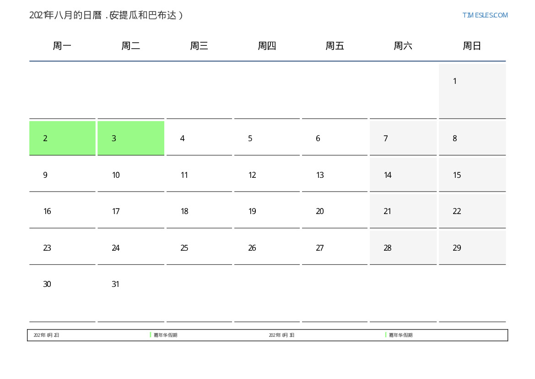Click the green-highlighted August 2 cell
Image resolution: width=535 pixels, height=379 pixels.
[62, 138]
